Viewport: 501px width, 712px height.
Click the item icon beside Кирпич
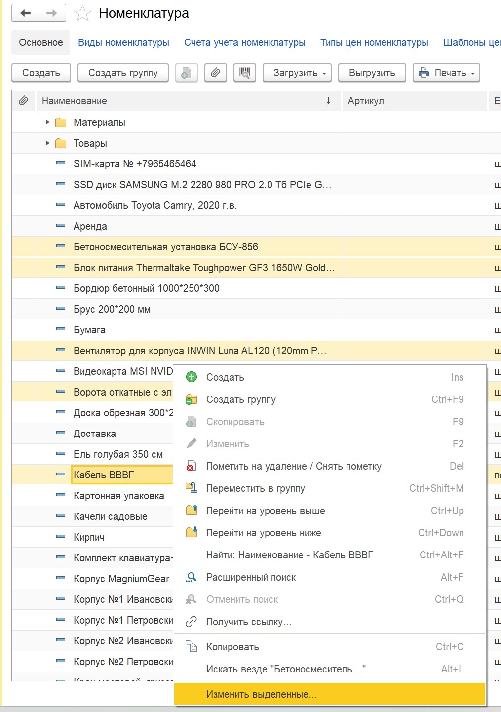pos(61,537)
